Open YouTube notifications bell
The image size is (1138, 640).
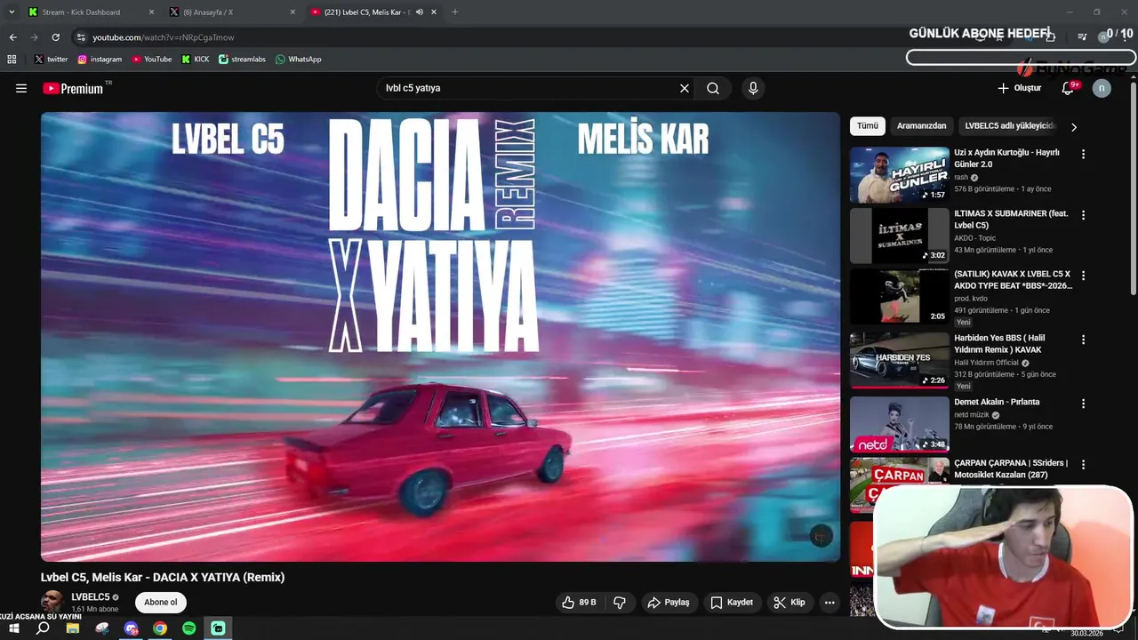pyautogui.click(x=1069, y=88)
